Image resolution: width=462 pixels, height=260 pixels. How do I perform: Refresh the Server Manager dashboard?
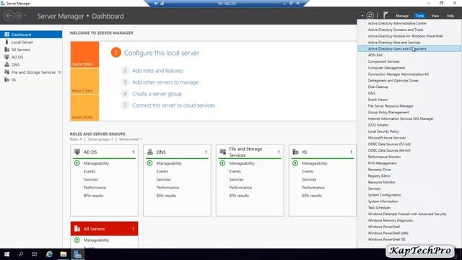pyautogui.click(x=370, y=16)
